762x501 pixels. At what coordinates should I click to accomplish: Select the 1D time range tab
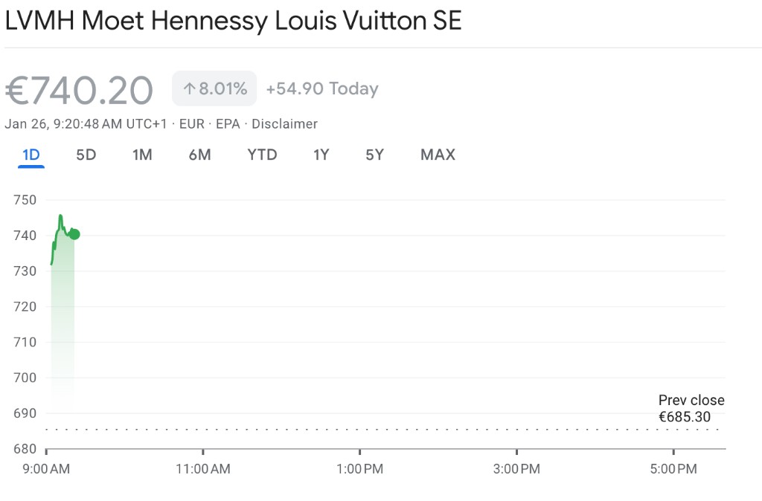click(31, 155)
